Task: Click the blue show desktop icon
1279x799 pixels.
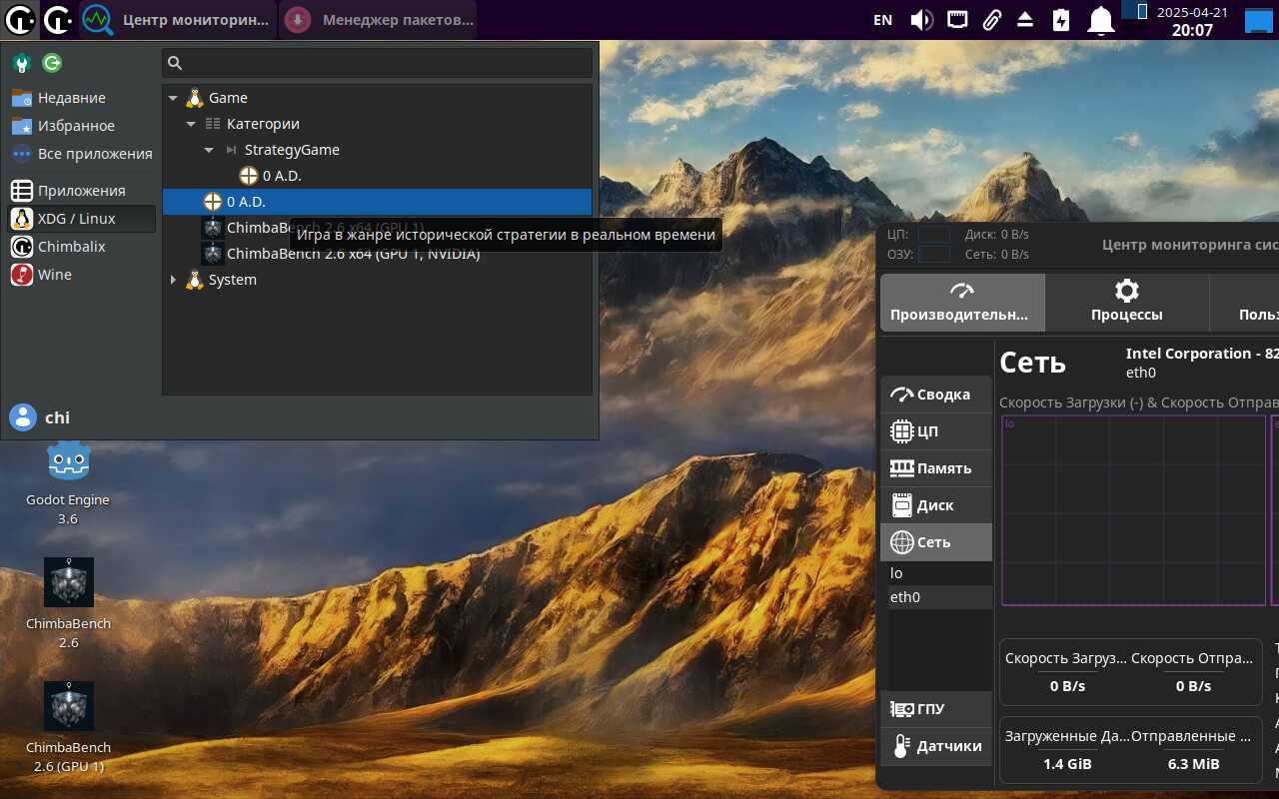Action: coord(1258,20)
